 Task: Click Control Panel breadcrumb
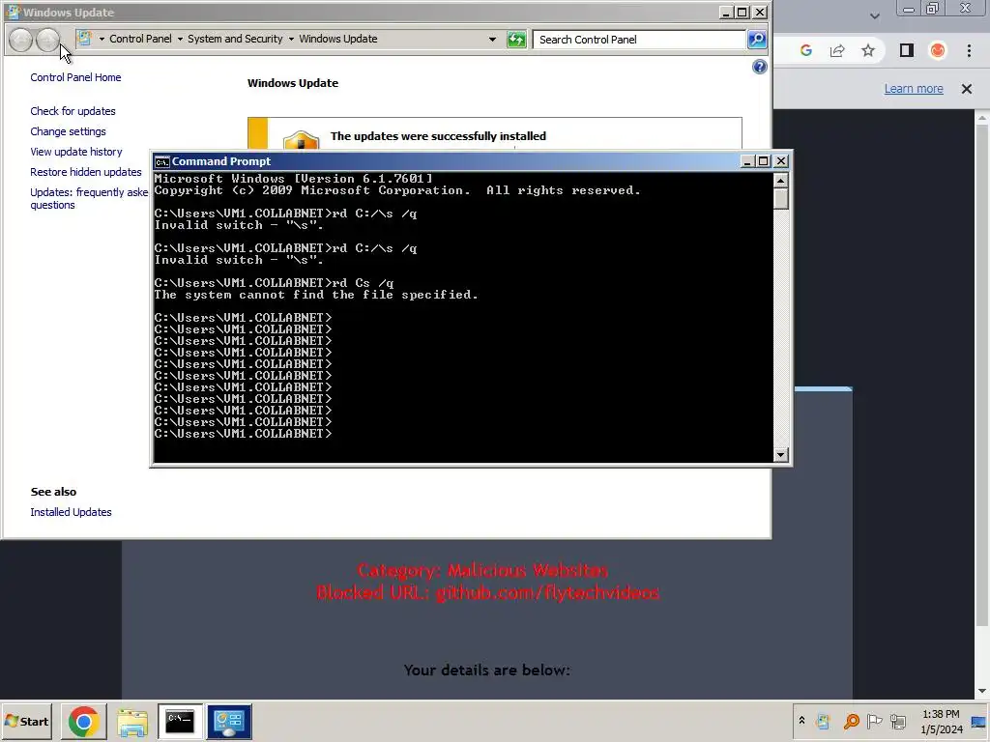tap(140, 39)
